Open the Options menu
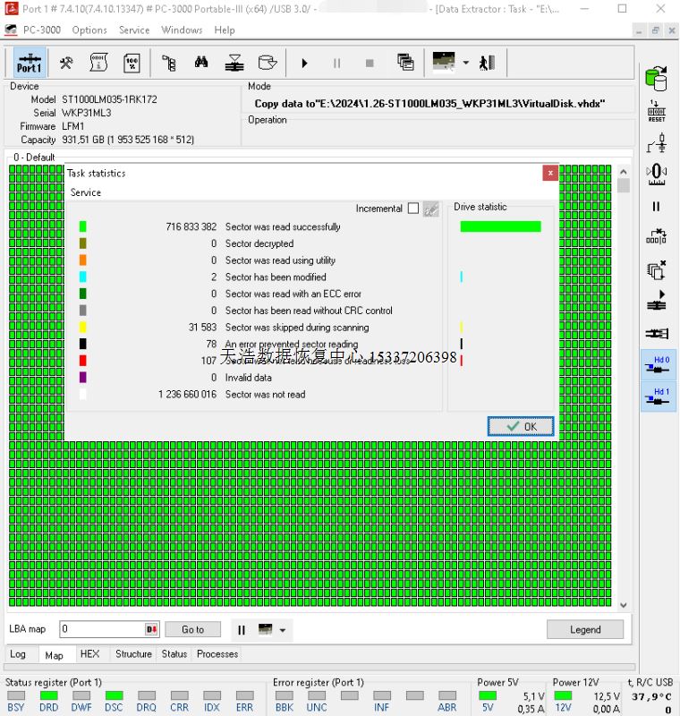680x716 pixels. pyautogui.click(x=89, y=30)
